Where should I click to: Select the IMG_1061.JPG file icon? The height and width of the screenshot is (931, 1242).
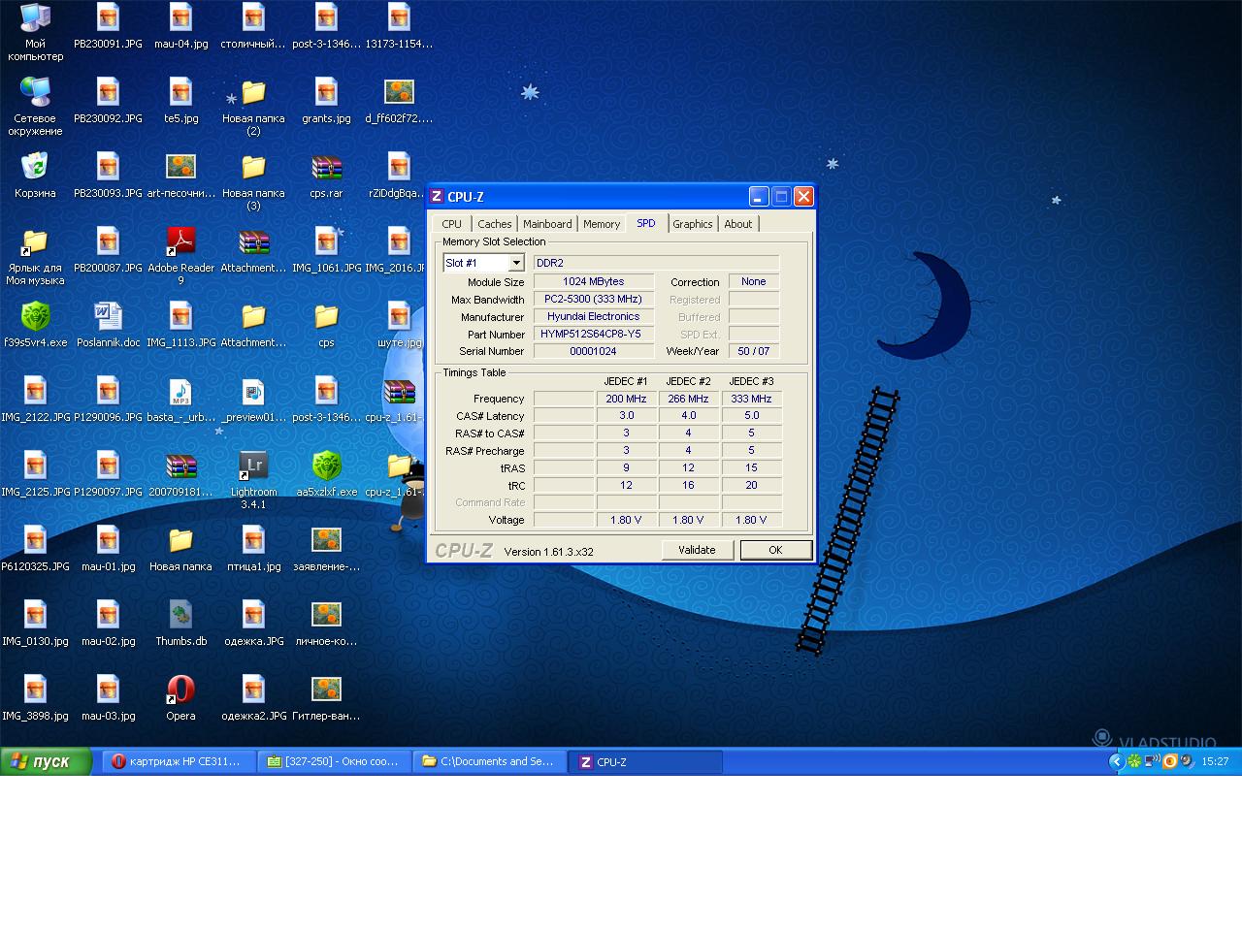[x=326, y=241]
